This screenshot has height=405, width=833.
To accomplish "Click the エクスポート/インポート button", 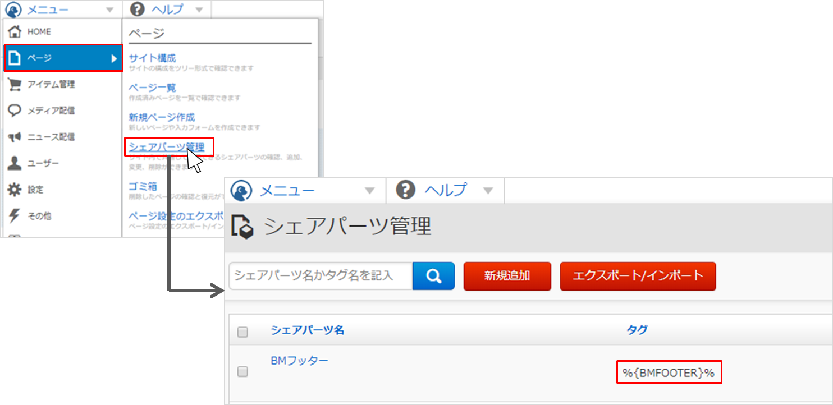I will coord(638,276).
